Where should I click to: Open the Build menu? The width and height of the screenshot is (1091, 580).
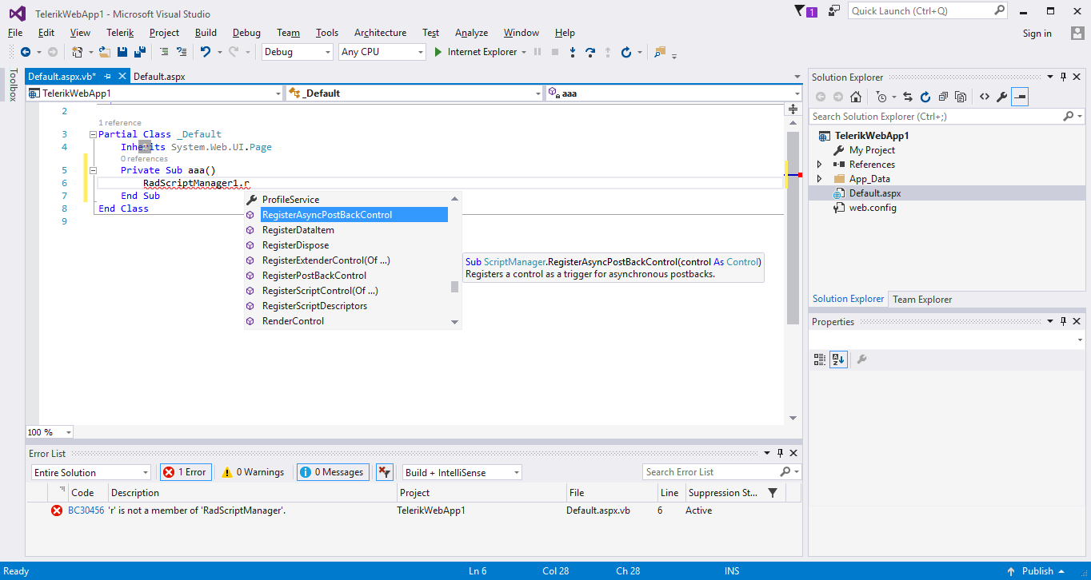pyautogui.click(x=206, y=33)
